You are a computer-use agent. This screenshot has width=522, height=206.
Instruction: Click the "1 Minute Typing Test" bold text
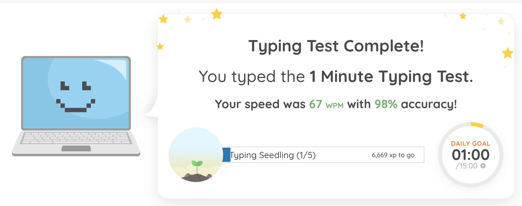391,77
